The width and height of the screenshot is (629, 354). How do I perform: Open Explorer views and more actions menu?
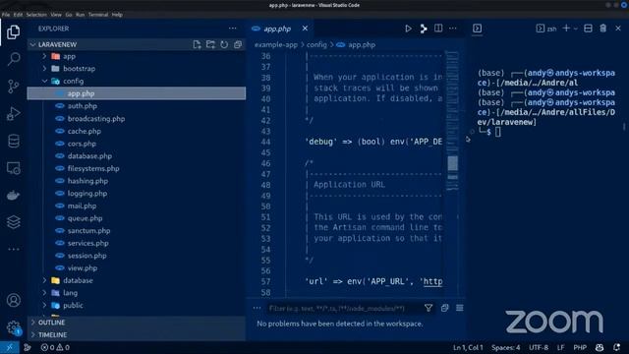click(232, 29)
